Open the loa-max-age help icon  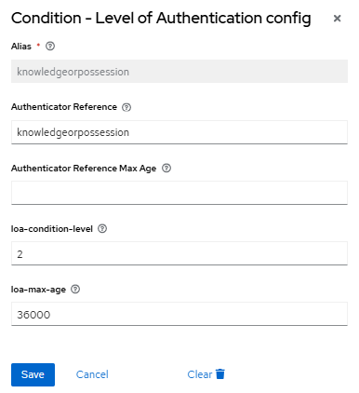tap(75, 290)
